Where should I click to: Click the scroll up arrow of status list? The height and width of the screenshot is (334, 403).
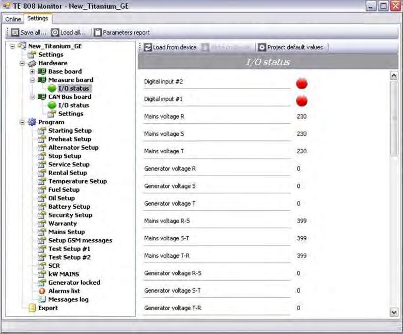click(x=394, y=76)
